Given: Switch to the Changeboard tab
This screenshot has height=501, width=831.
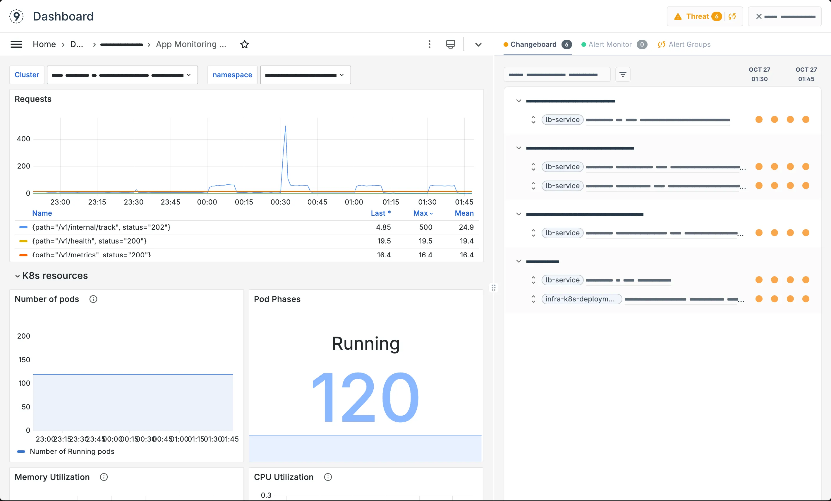Looking at the screenshot, I should [538, 44].
